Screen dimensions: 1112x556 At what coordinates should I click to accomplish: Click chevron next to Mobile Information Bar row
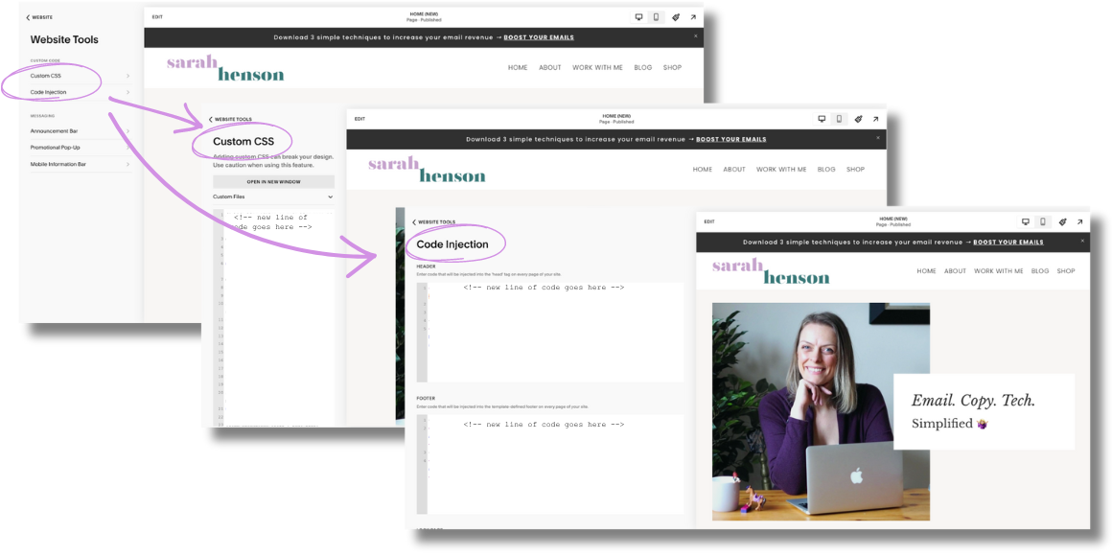(128, 164)
